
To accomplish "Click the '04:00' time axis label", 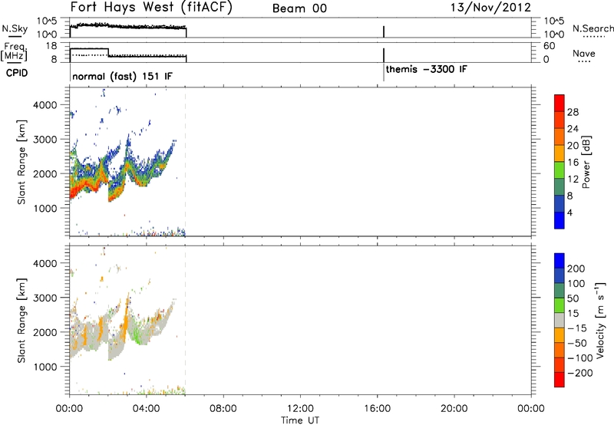I will tap(147, 409).
